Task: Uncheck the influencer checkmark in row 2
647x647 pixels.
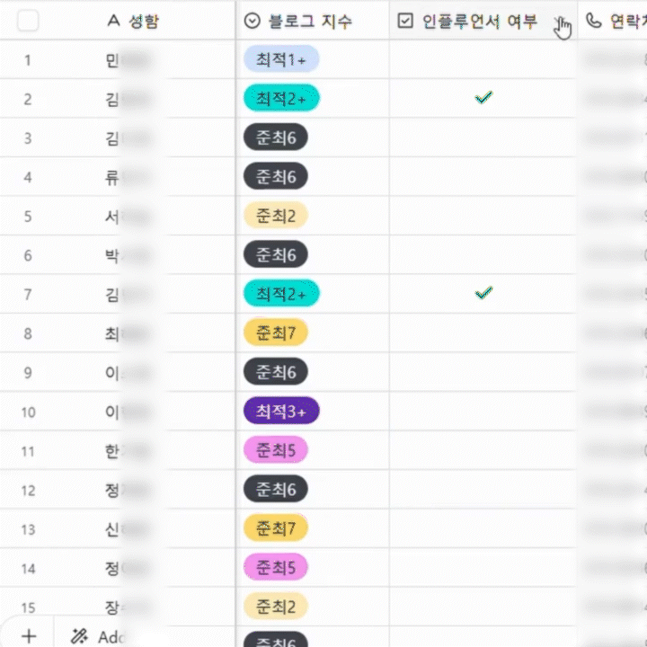Action: [x=484, y=98]
